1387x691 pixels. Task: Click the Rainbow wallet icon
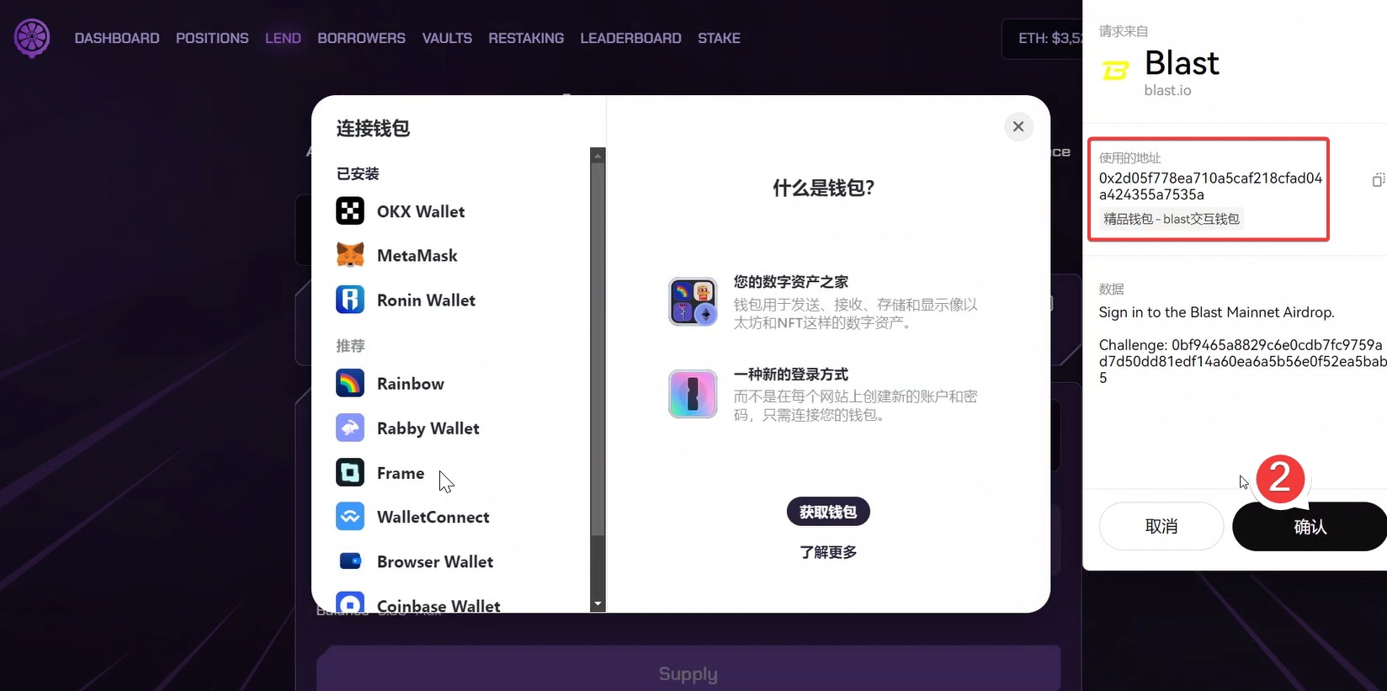[350, 384]
